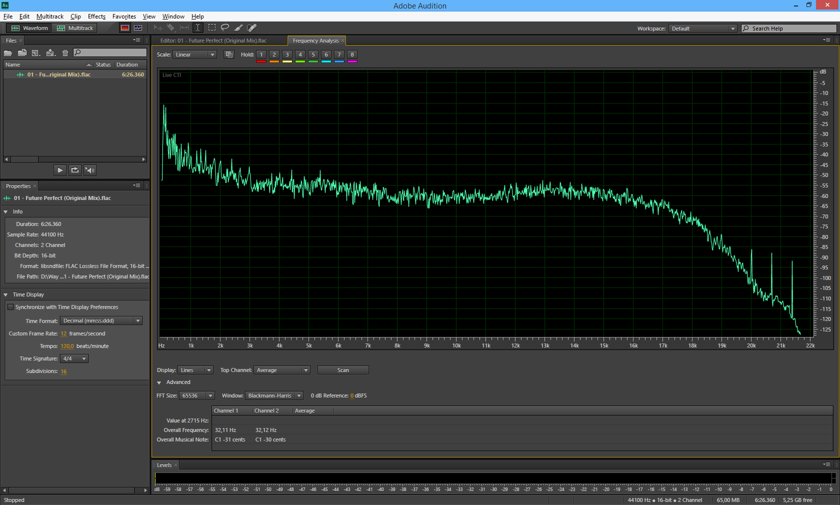Open Frequency Analysis panel options menu
840x505 pixels.
[x=826, y=40]
